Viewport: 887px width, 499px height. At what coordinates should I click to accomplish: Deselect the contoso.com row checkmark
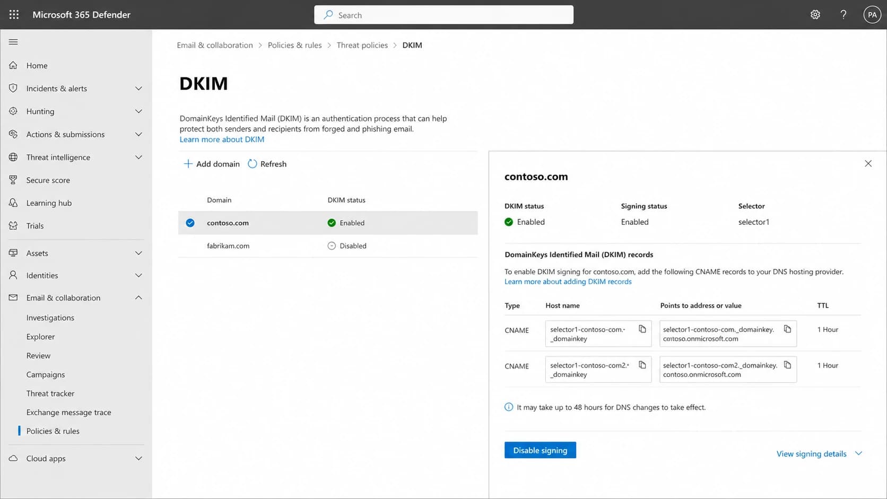[190, 223]
